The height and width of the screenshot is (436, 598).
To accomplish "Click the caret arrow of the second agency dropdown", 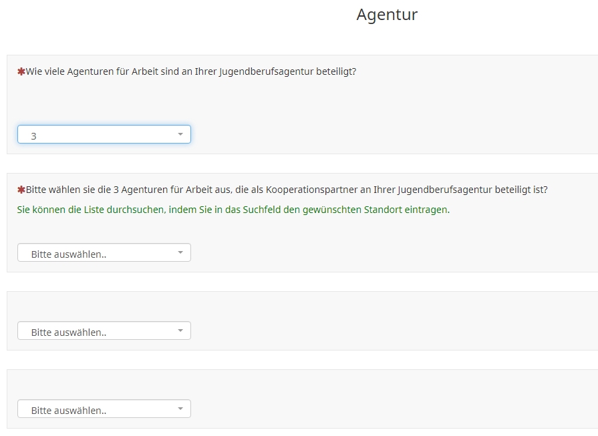I will (x=180, y=331).
